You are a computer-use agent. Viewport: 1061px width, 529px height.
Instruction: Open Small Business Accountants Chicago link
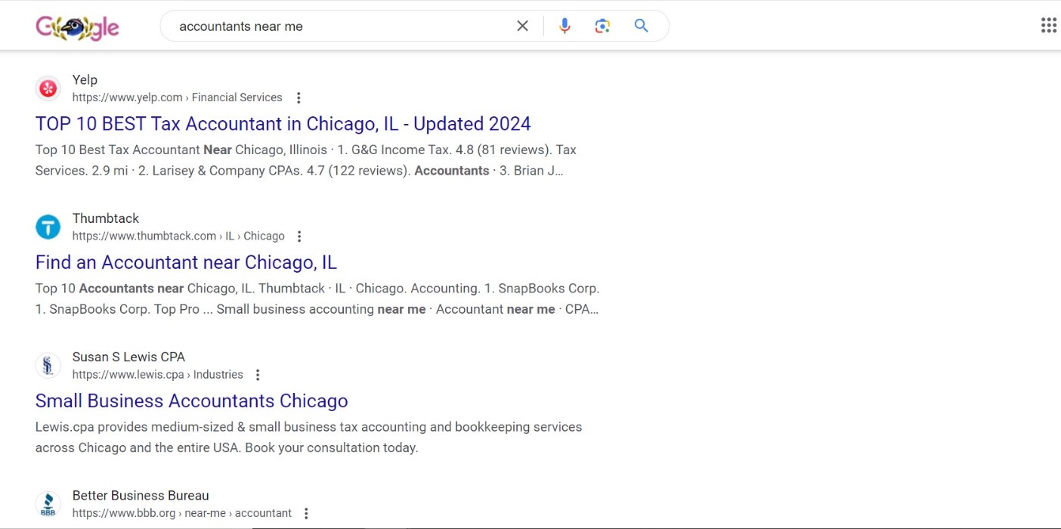point(191,401)
